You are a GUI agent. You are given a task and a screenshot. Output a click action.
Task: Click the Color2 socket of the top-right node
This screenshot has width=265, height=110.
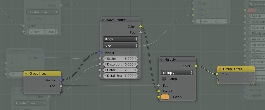(193, 15)
